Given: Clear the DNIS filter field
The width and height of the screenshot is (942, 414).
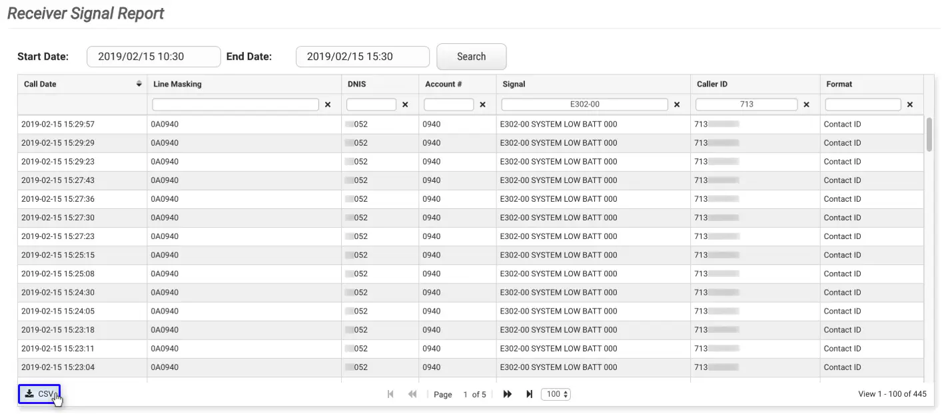Looking at the screenshot, I should 404,104.
